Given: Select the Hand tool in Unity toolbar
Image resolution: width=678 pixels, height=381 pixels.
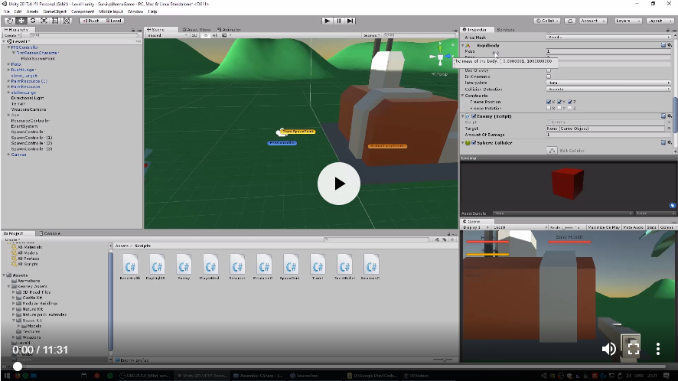Looking at the screenshot, I should [9, 21].
